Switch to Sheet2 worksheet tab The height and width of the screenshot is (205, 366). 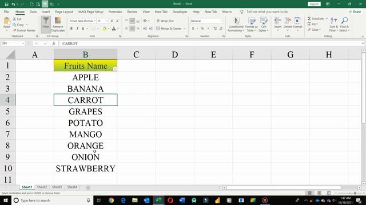[42, 187]
